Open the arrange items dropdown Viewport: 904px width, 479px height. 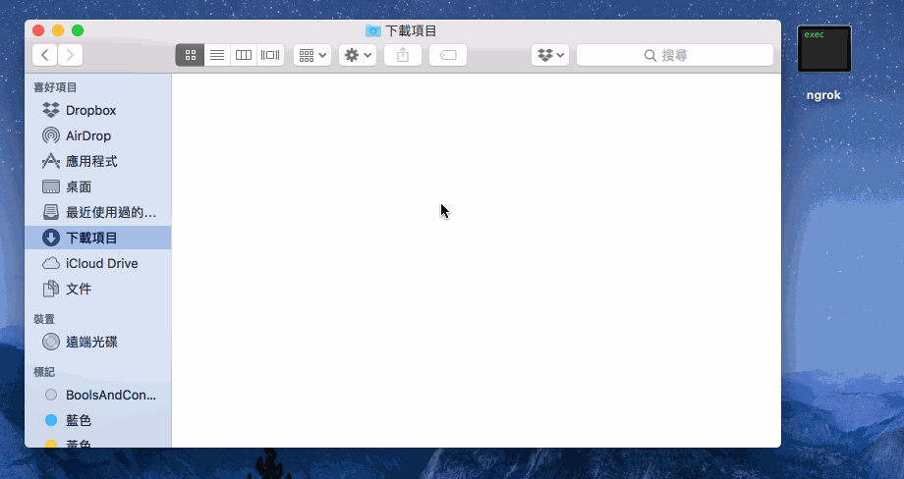click(312, 55)
